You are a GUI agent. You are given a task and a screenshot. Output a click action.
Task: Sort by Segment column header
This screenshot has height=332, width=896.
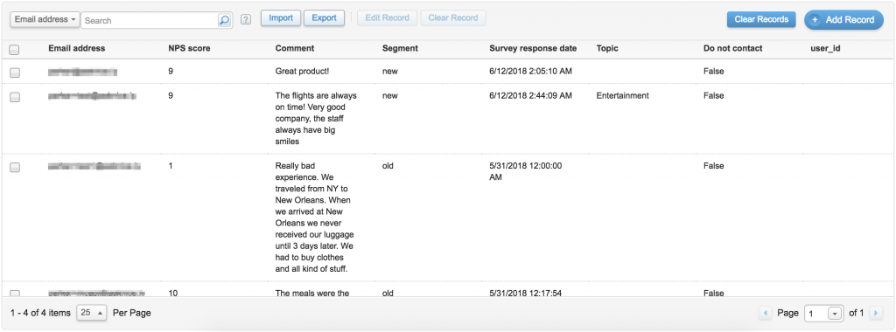pos(400,48)
